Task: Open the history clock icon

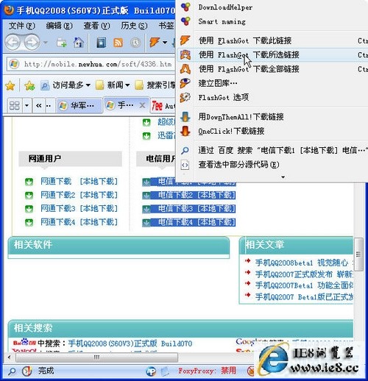Action: [135, 43]
